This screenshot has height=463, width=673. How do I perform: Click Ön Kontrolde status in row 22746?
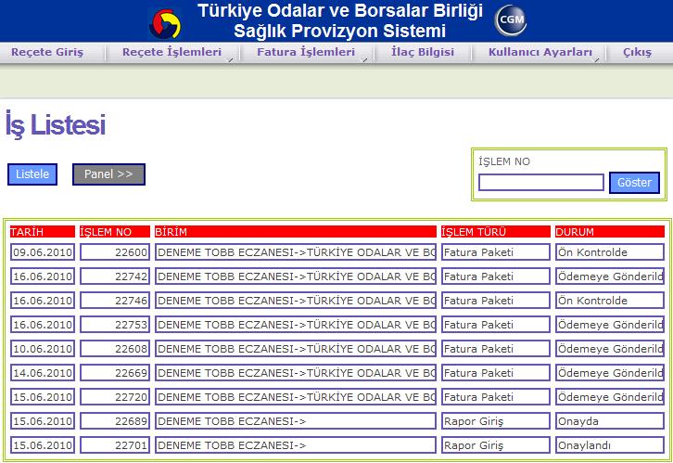609,301
